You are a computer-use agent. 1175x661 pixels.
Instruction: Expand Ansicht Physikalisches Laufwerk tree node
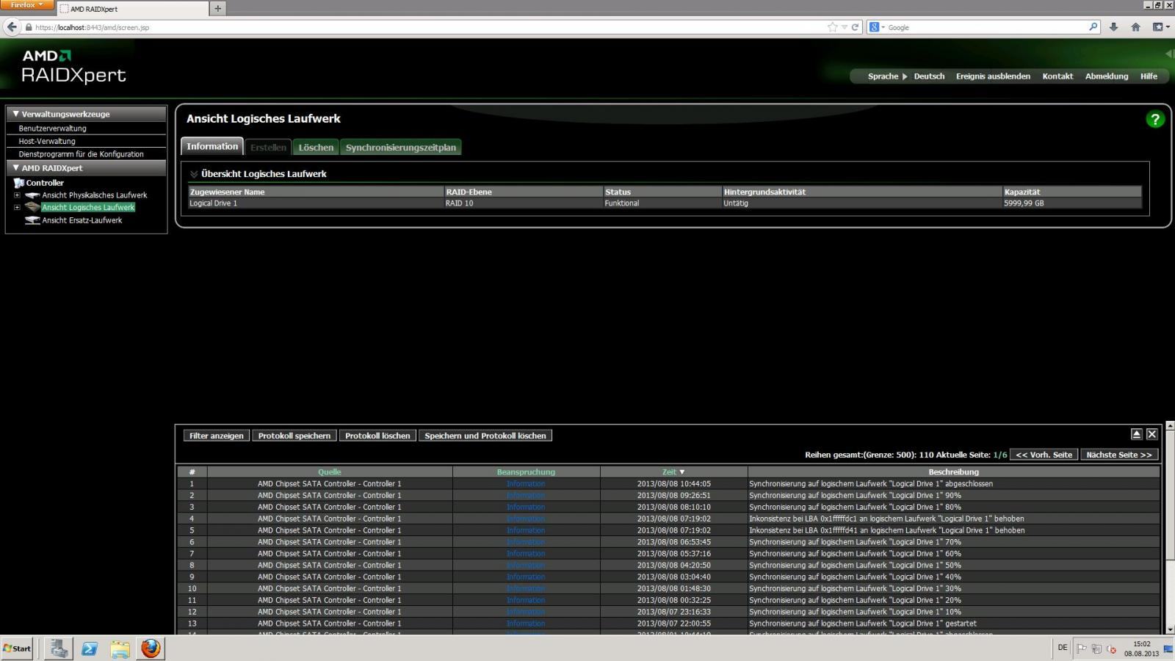pyautogui.click(x=17, y=195)
